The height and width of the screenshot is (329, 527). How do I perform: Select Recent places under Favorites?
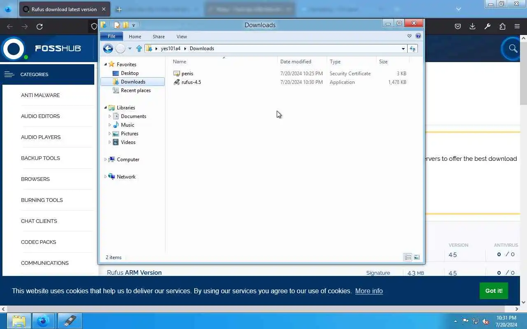[x=136, y=90]
